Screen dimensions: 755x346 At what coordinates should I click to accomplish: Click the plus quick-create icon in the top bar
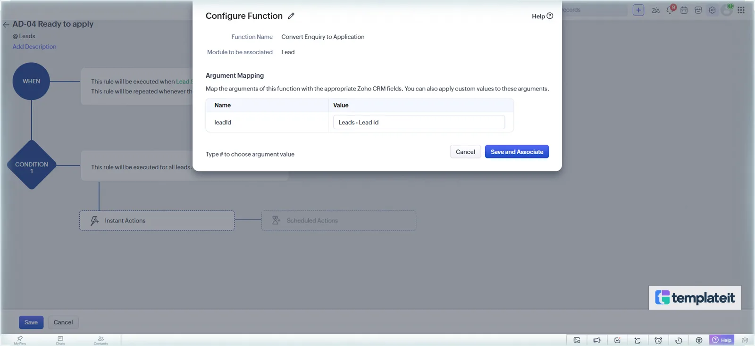[638, 10]
